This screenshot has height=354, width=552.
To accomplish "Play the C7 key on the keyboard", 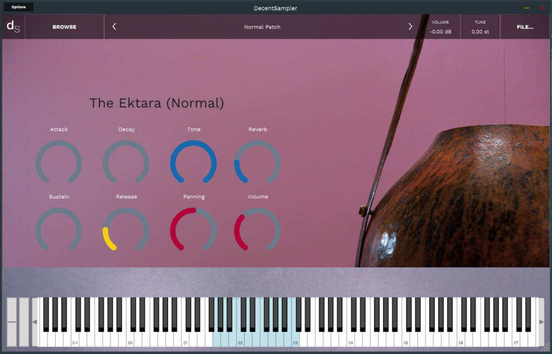I will [x=516, y=338].
